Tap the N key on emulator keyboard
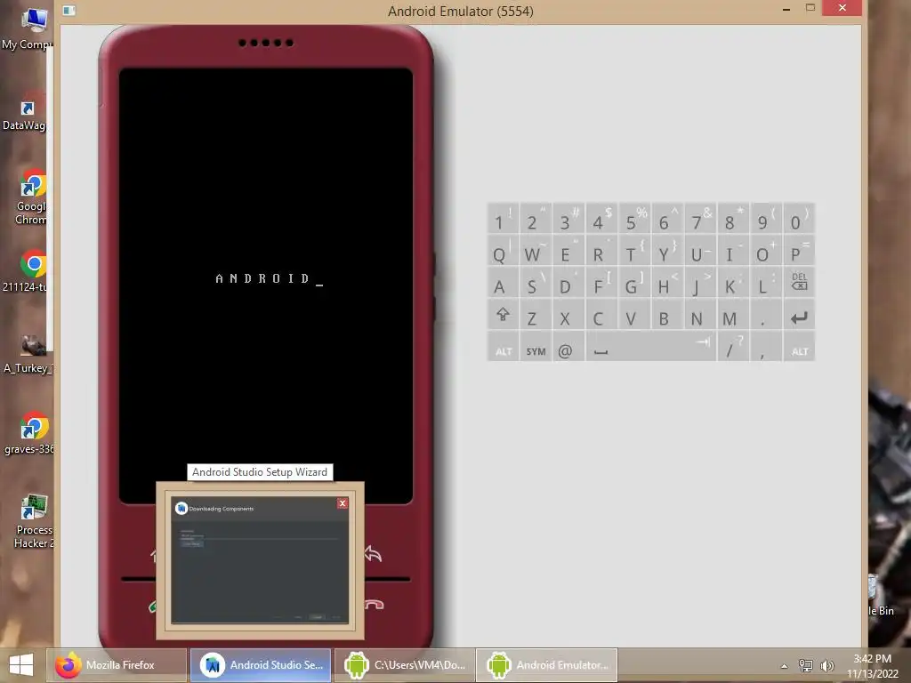This screenshot has height=683, width=911. point(700,315)
